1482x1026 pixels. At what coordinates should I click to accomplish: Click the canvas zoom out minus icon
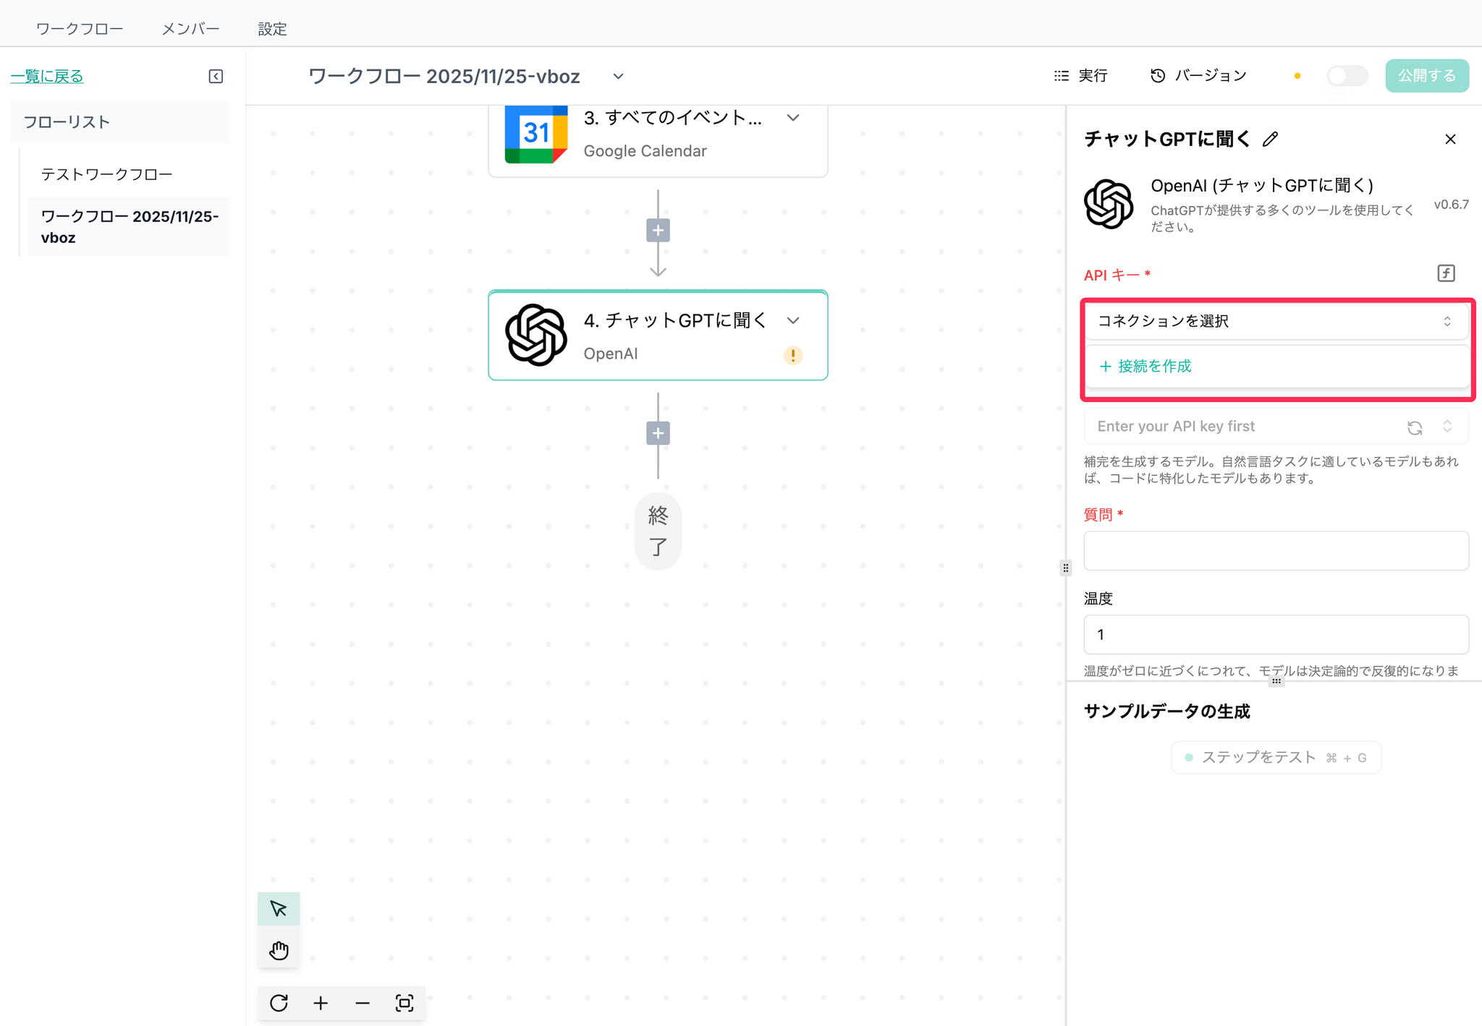[363, 1003]
